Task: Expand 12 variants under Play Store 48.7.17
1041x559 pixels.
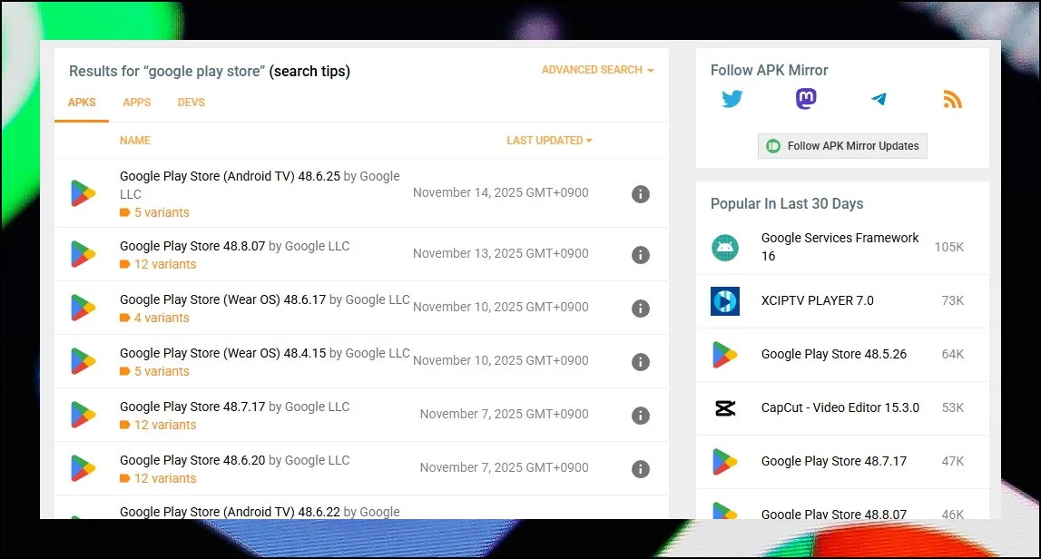Action: coord(164,425)
